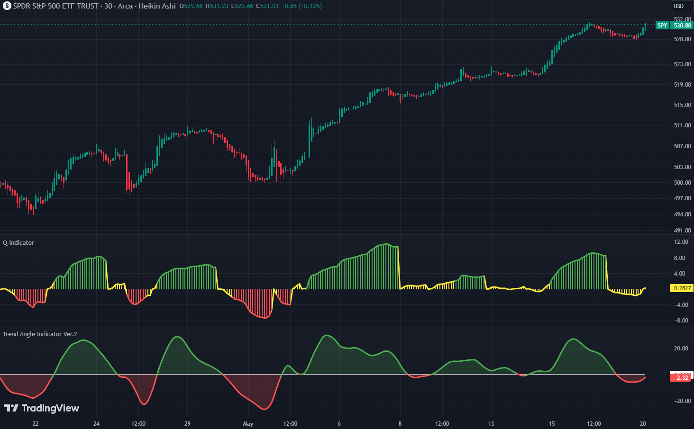Click the 13 date on time axis
Screen dimensions: 694x429
[x=491, y=424]
